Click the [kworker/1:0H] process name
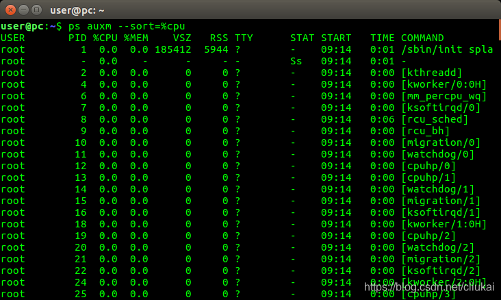 pos(444,224)
